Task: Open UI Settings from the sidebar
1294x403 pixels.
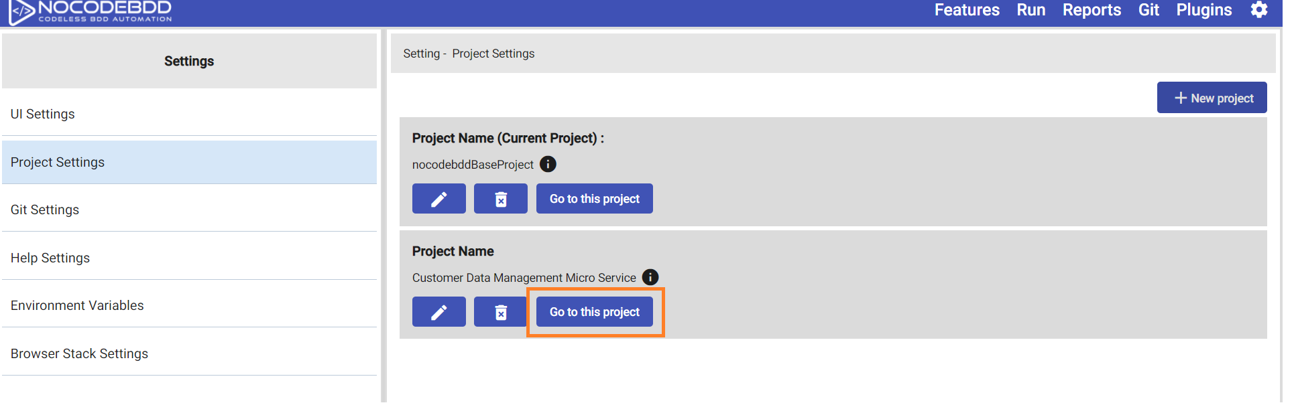Action: 42,114
